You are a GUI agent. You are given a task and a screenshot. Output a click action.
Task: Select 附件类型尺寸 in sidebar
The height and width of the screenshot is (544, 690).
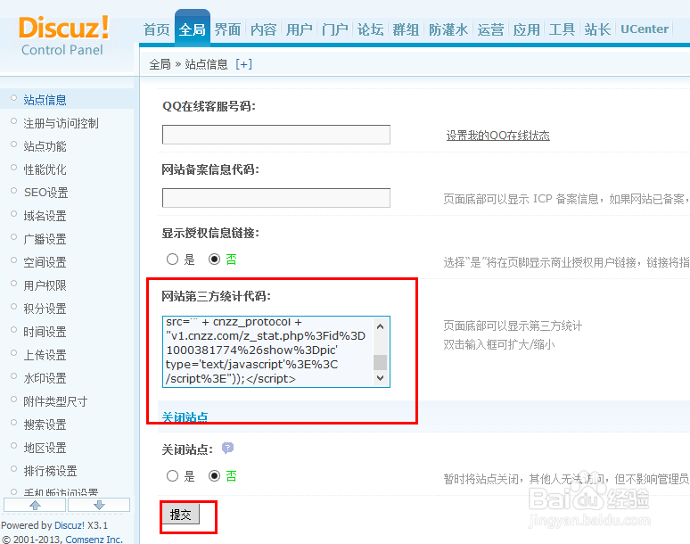[55, 401]
